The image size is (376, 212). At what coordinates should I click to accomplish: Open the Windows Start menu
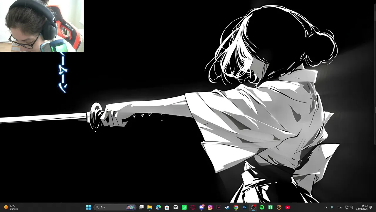[x=88, y=207]
